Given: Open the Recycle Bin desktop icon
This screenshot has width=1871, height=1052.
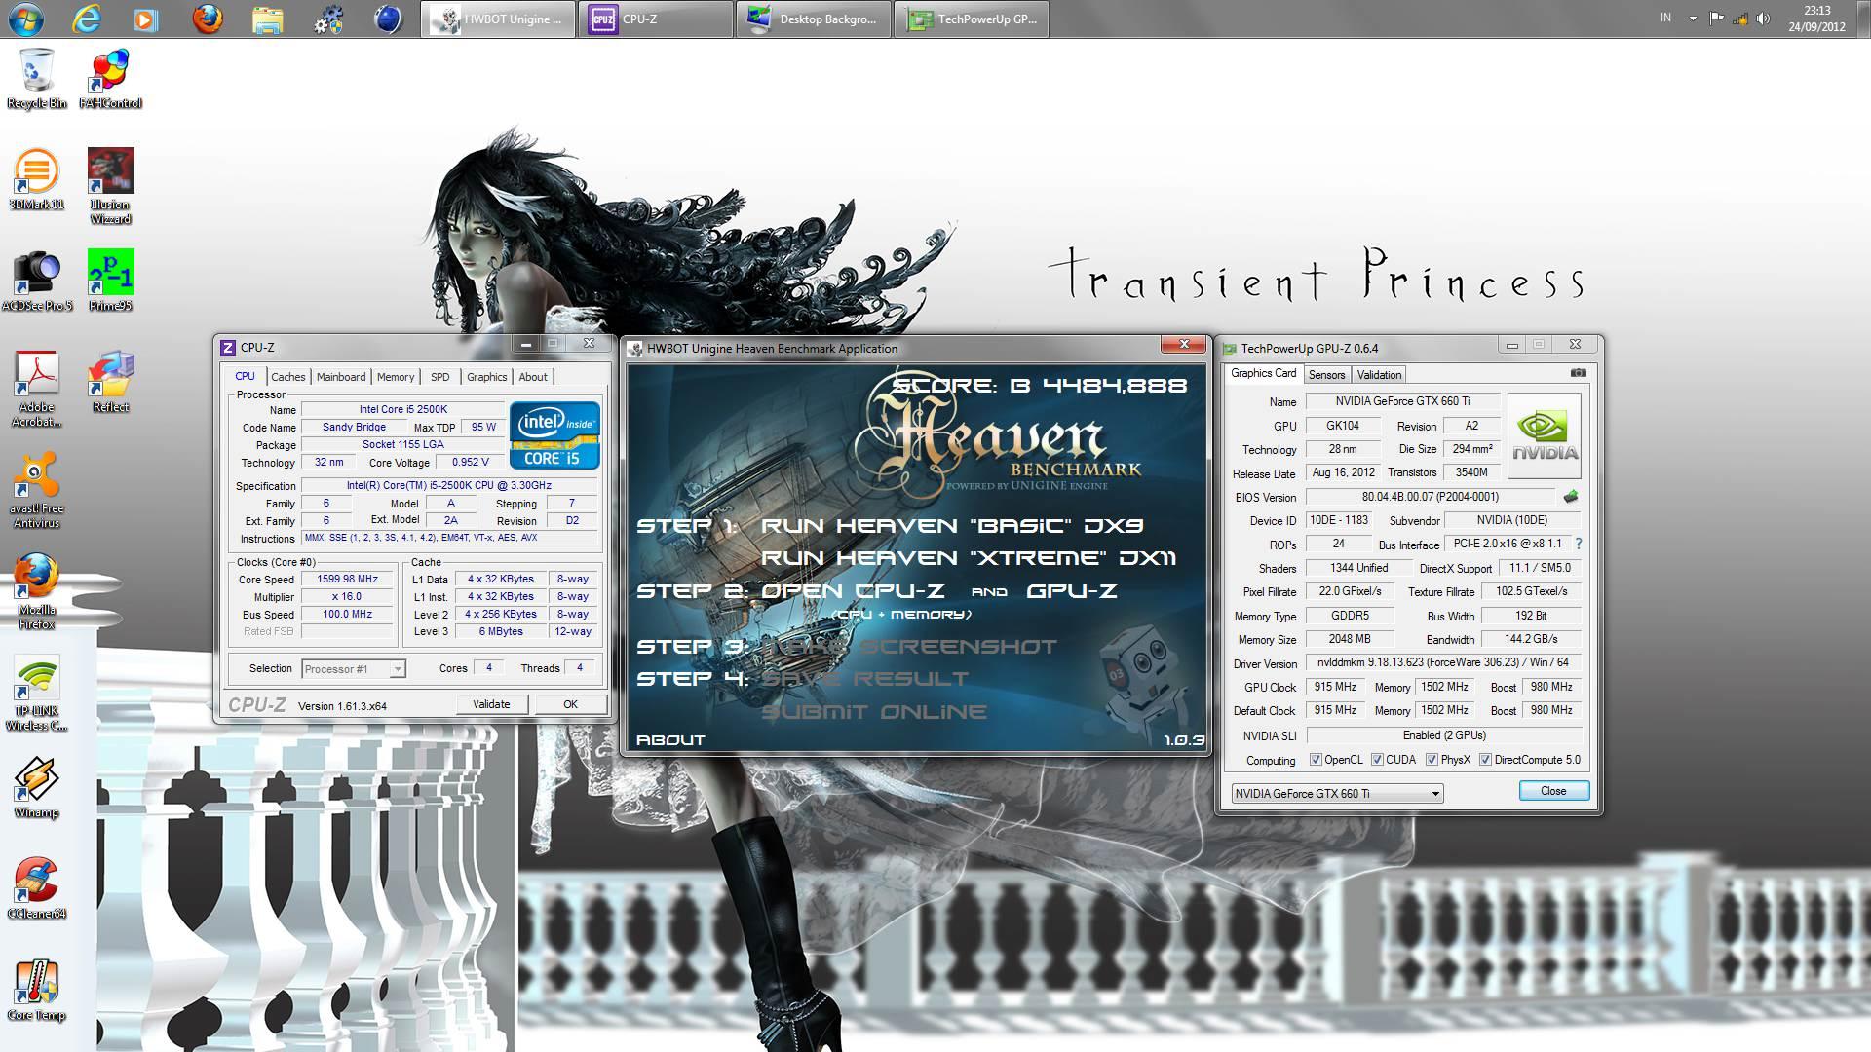Looking at the screenshot, I should pos(37,80).
